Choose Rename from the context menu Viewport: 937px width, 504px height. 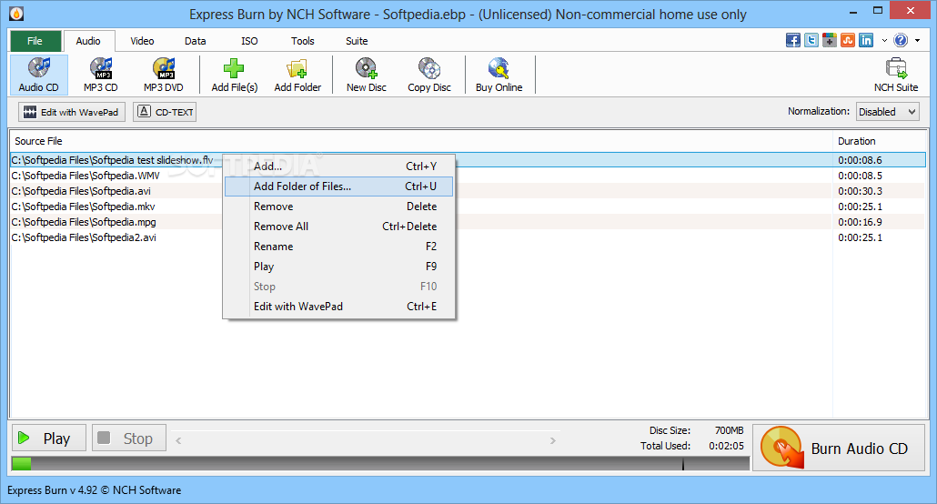pyautogui.click(x=338, y=247)
